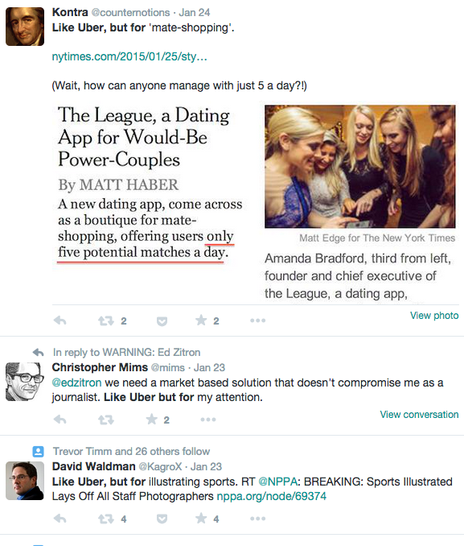
Task: Open the nytimes.com article link
Action: [x=129, y=56]
